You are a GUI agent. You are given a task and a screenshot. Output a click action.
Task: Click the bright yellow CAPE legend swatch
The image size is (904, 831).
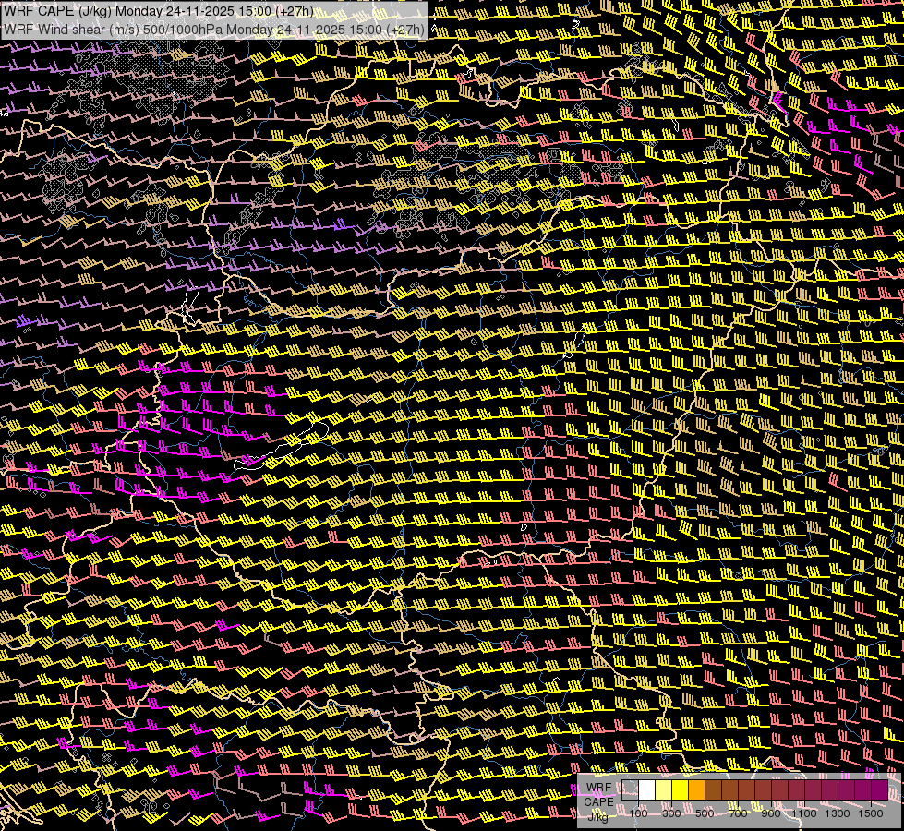coord(681,789)
